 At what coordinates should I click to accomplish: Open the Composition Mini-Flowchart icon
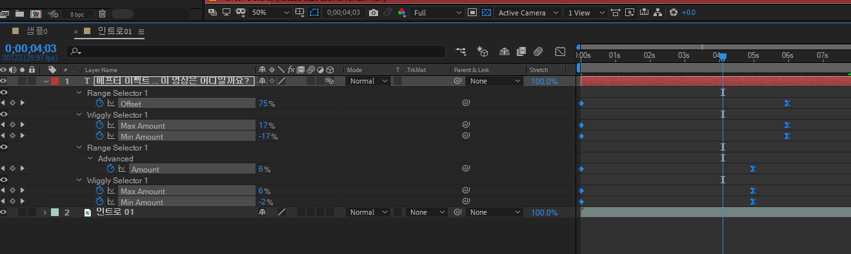(461, 51)
